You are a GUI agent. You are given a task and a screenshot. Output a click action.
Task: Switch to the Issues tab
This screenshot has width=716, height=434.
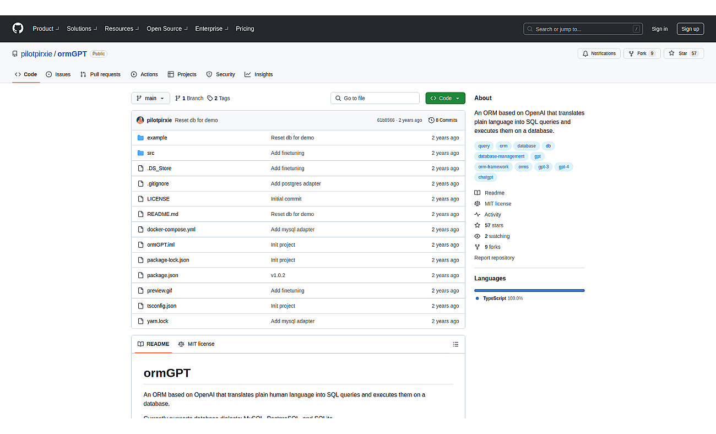click(58, 74)
